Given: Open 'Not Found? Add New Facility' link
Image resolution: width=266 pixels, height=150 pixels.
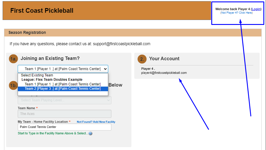Looking at the screenshot, I should click(96, 122).
